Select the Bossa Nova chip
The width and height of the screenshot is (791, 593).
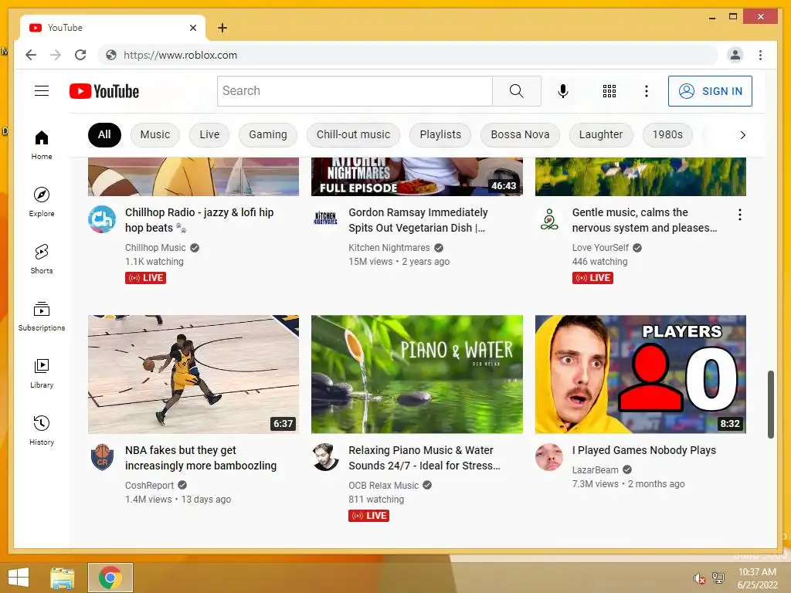[520, 134]
